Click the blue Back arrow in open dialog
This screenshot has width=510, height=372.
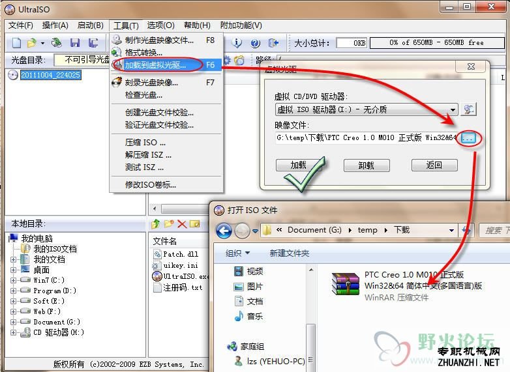[224, 231]
